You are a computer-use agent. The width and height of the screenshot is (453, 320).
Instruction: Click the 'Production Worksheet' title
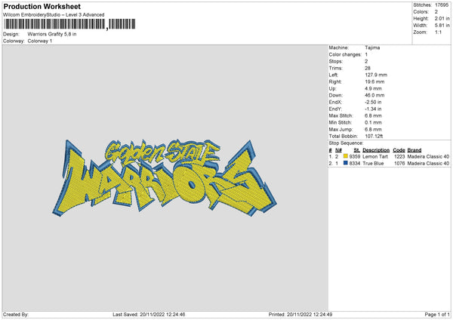tap(42, 6)
